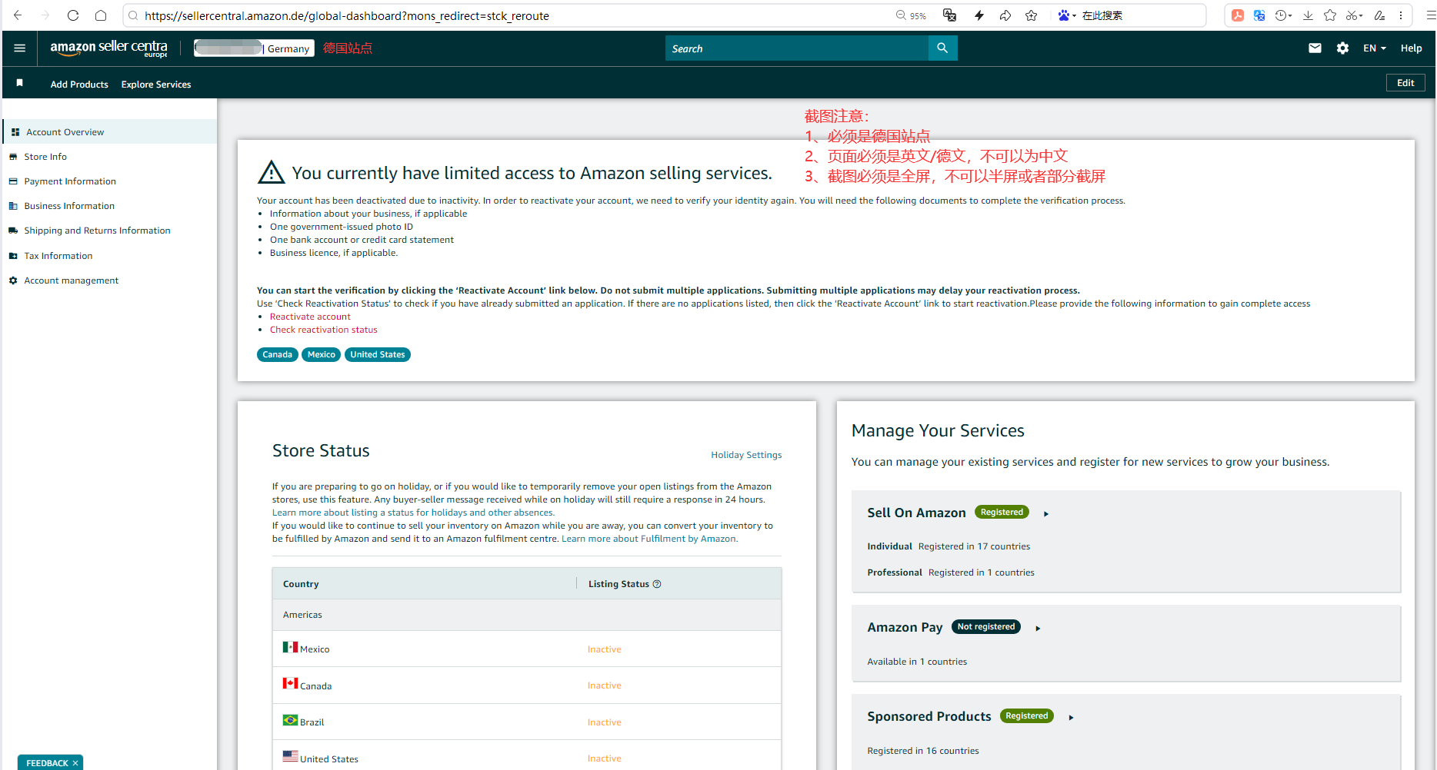Click the Reactivate account link
The height and width of the screenshot is (770, 1437).
coord(310,317)
